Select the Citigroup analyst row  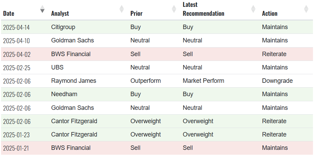tap(63, 27)
